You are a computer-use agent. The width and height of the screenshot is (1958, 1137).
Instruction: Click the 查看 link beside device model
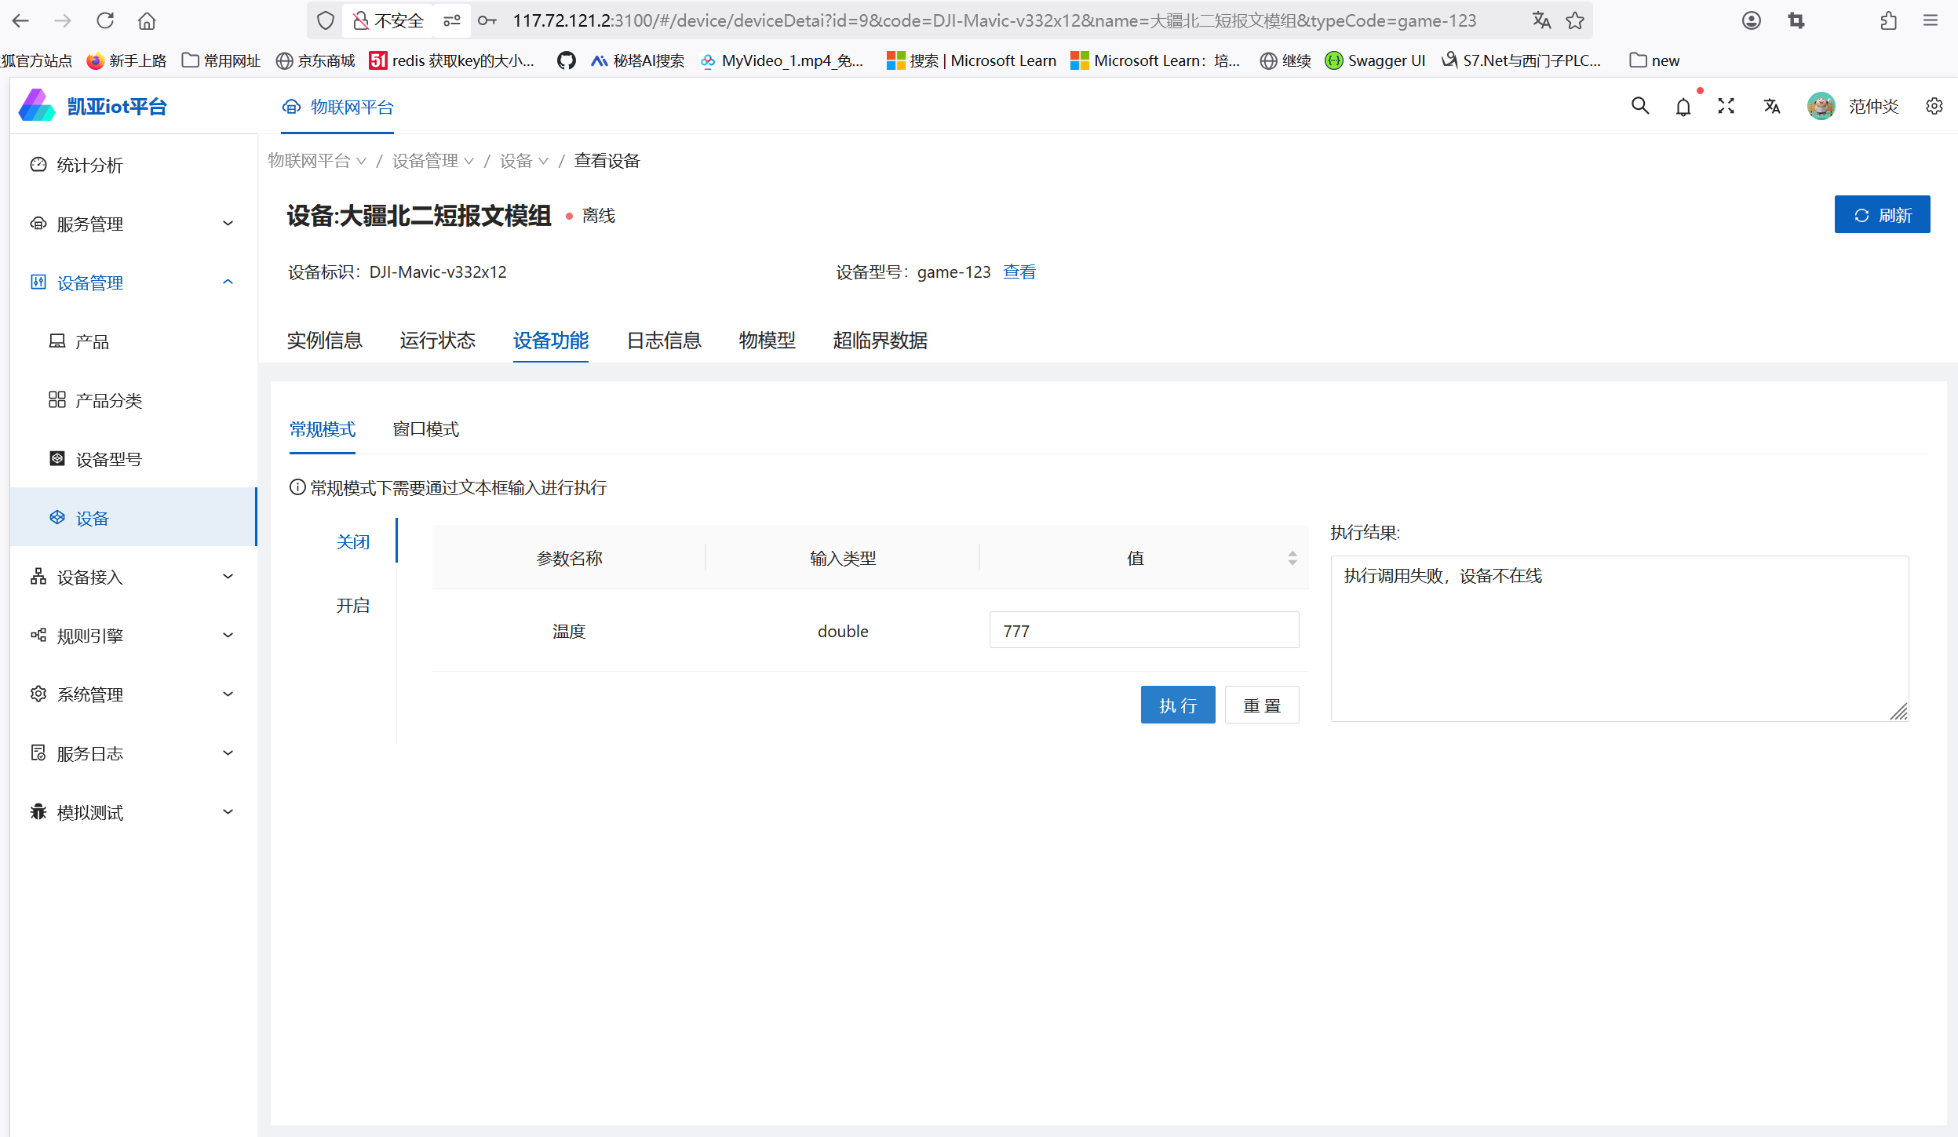[1019, 271]
